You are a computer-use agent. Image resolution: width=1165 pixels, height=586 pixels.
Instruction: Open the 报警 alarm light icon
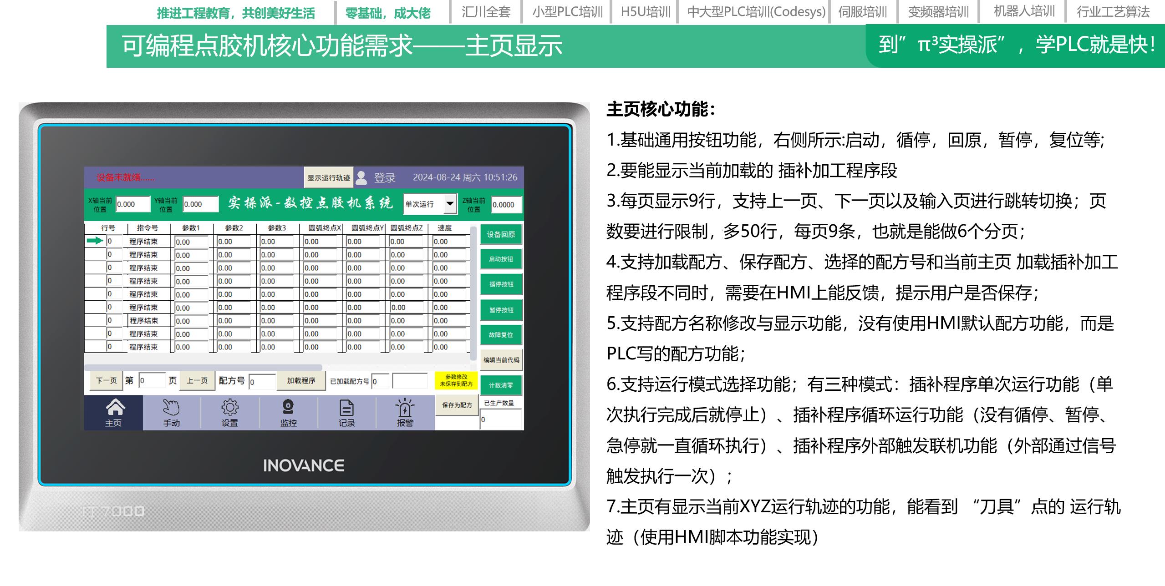pyautogui.click(x=404, y=407)
